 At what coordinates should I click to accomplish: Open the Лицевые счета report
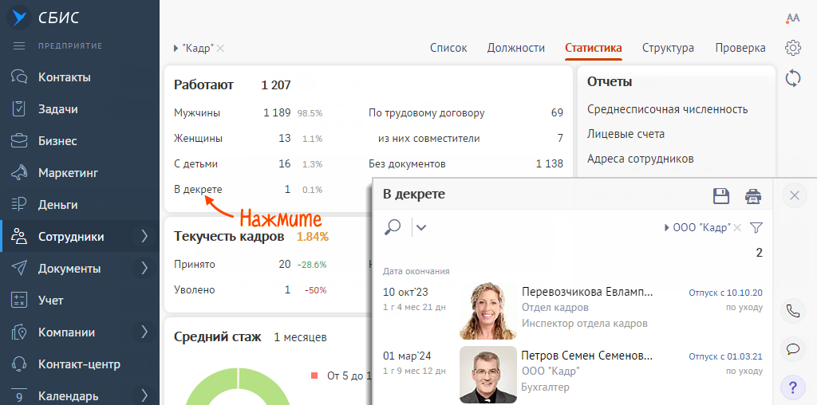click(626, 134)
